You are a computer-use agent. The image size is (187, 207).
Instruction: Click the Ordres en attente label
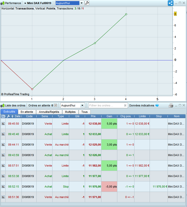(39, 105)
